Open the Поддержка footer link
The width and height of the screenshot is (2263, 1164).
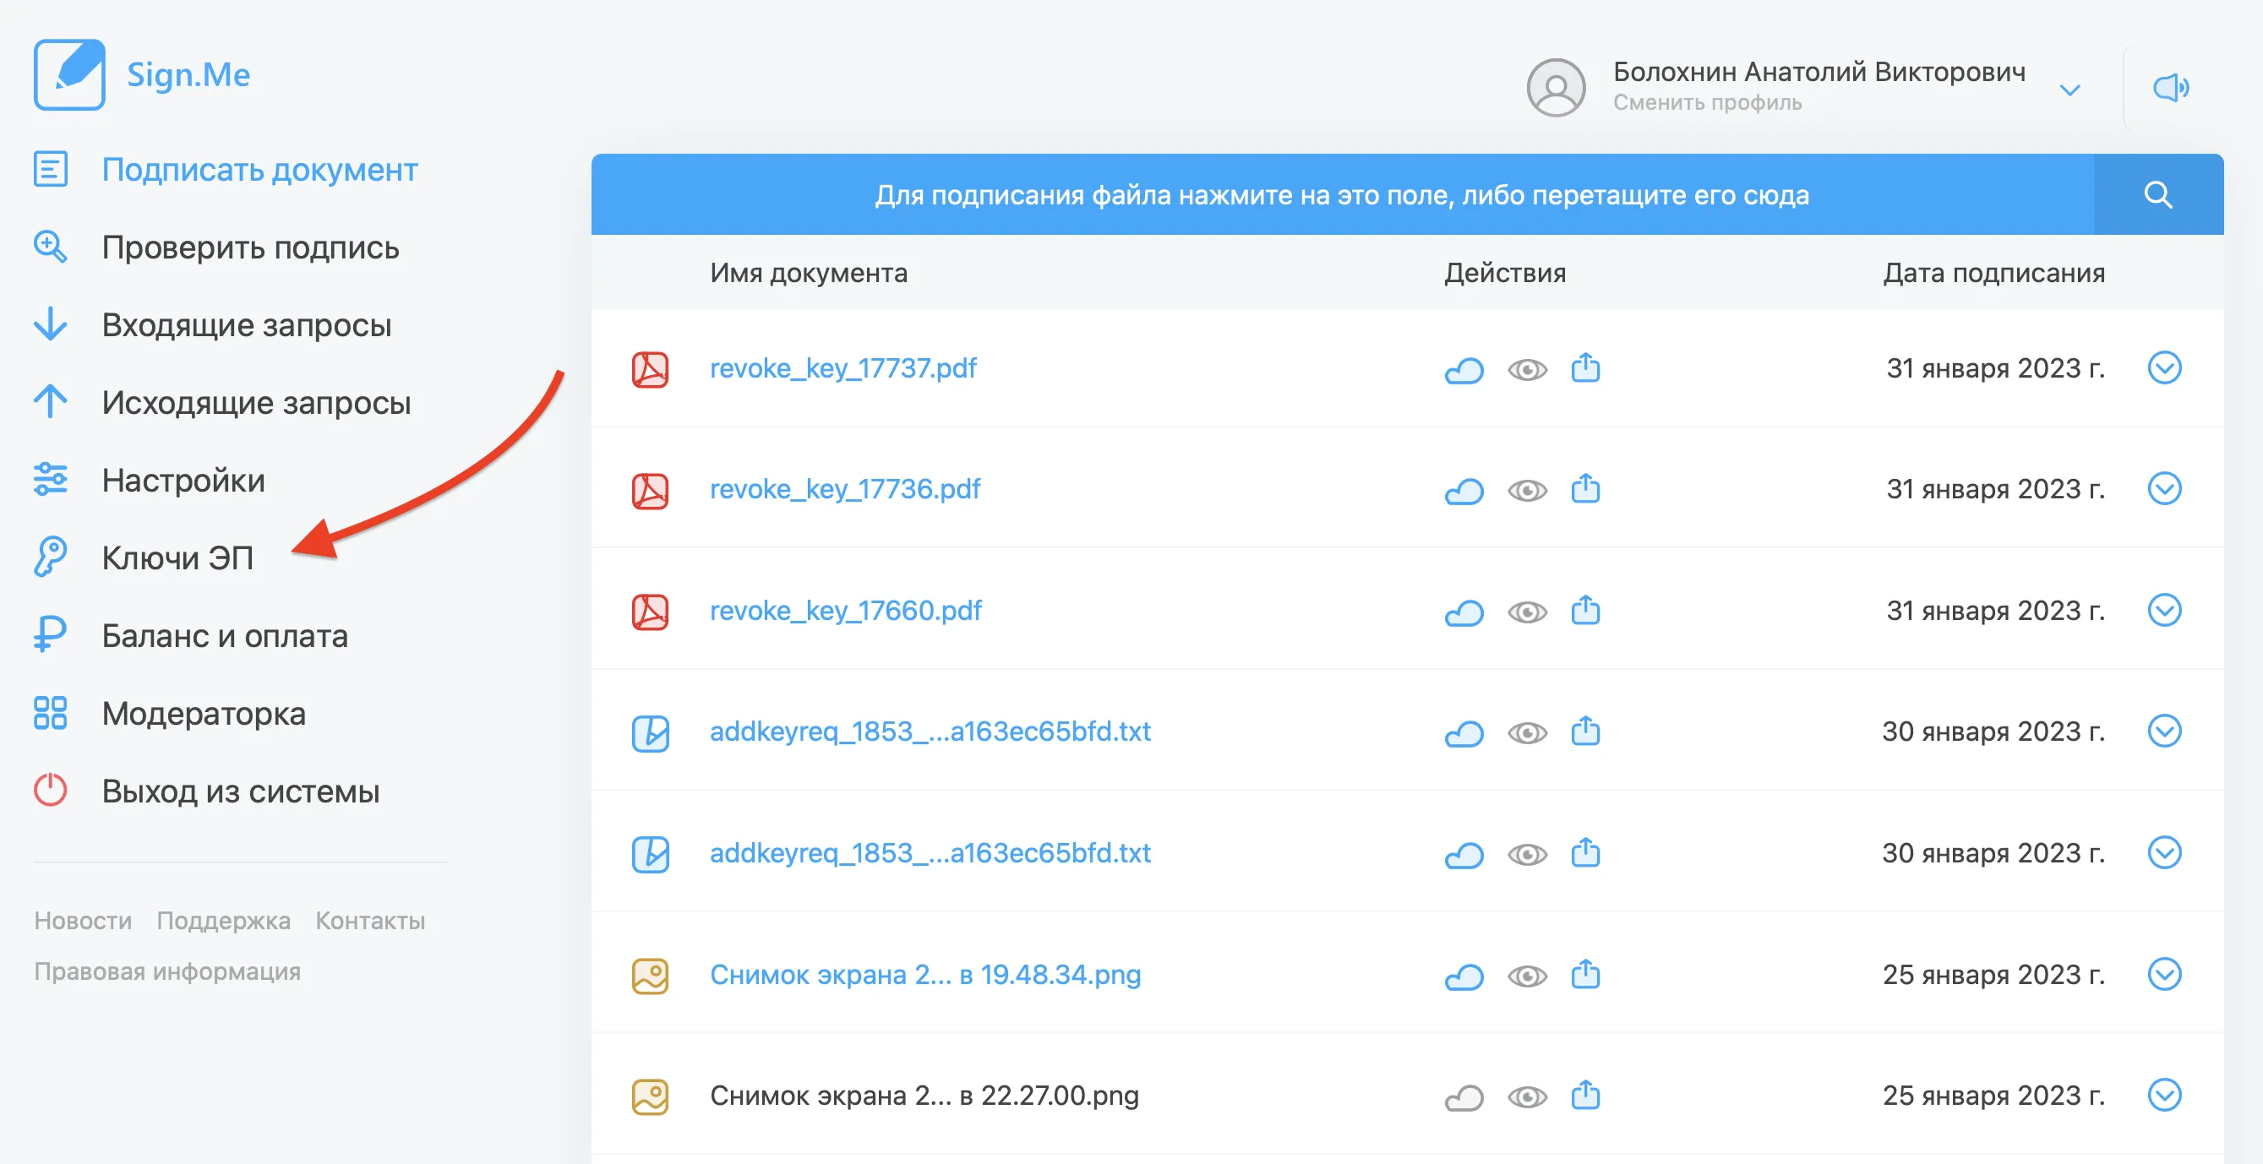223,920
